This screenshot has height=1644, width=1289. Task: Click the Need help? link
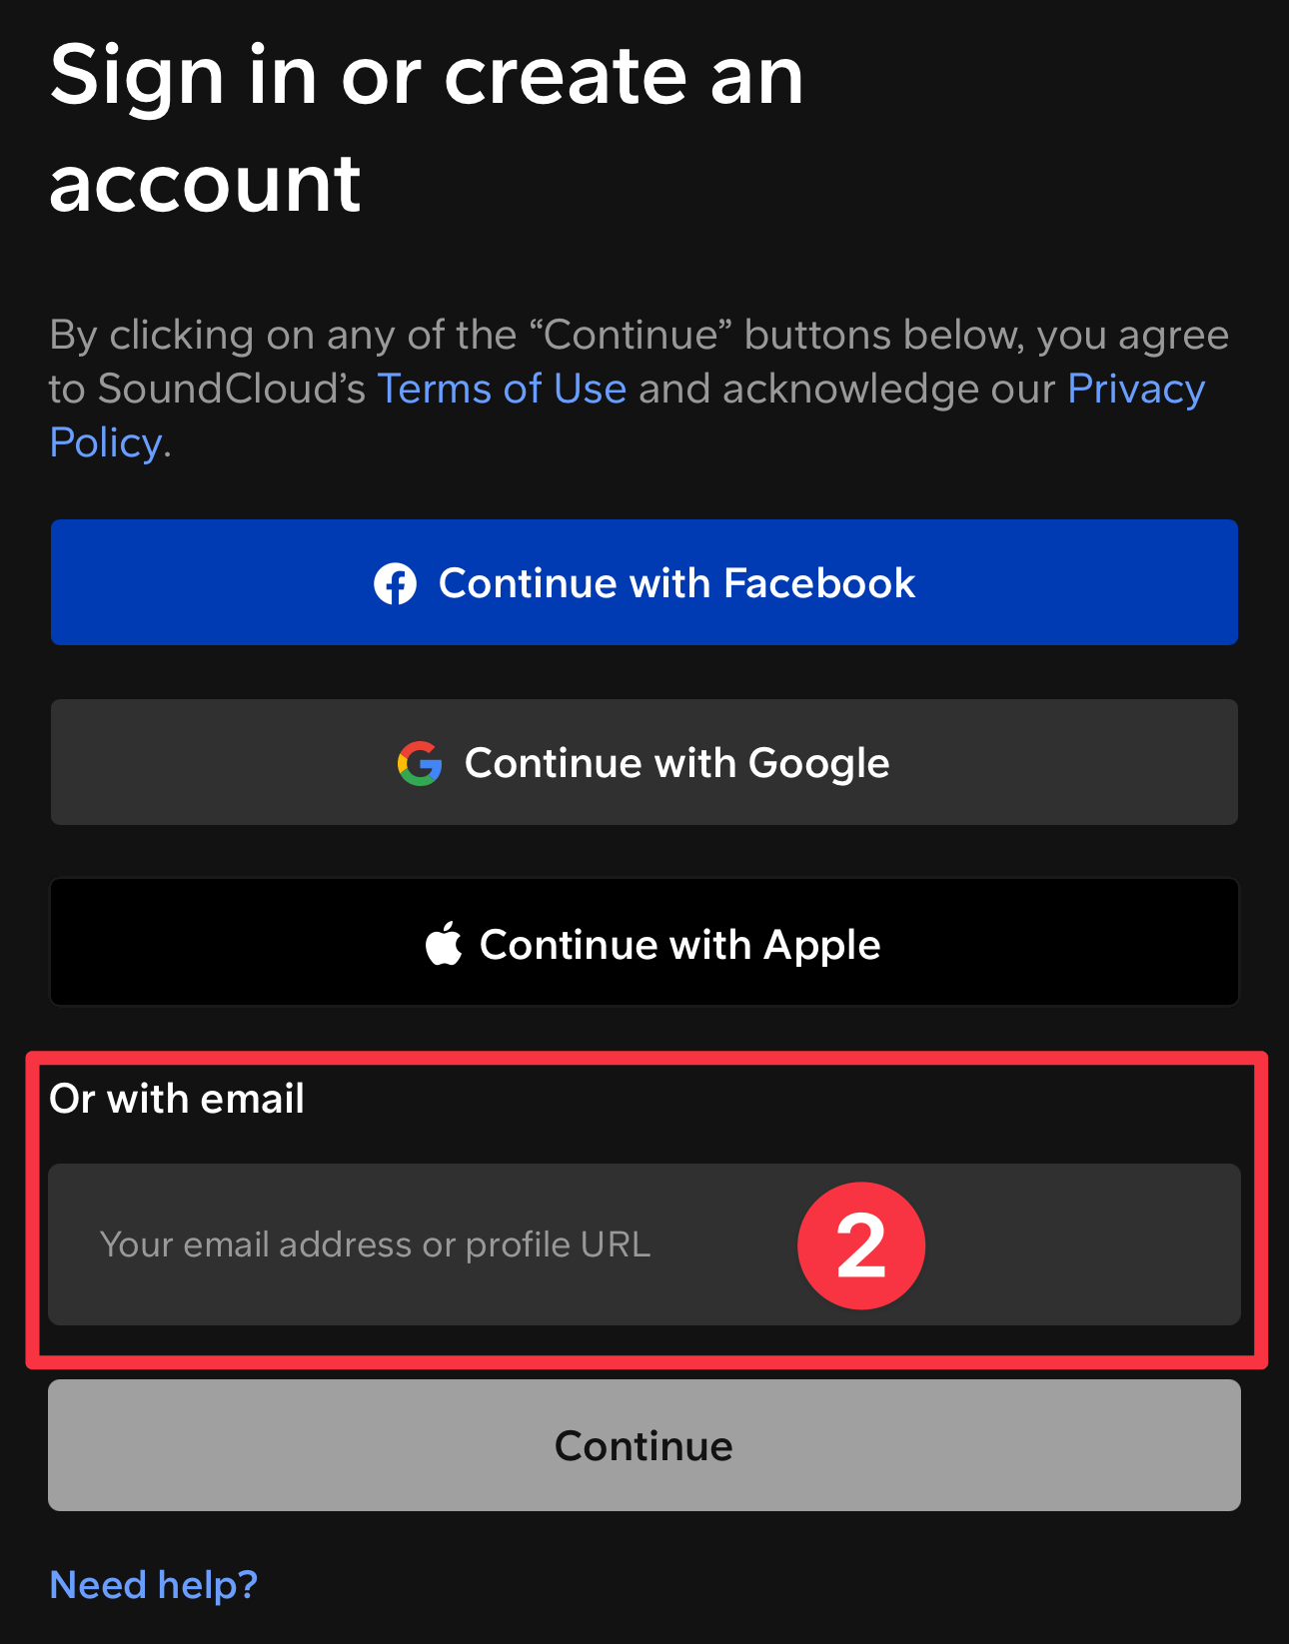click(x=154, y=1585)
